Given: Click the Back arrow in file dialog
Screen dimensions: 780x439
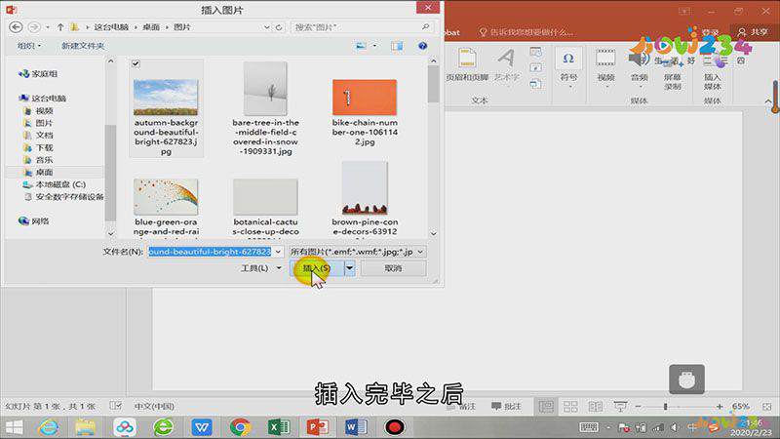Looking at the screenshot, I should coord(16,27).
